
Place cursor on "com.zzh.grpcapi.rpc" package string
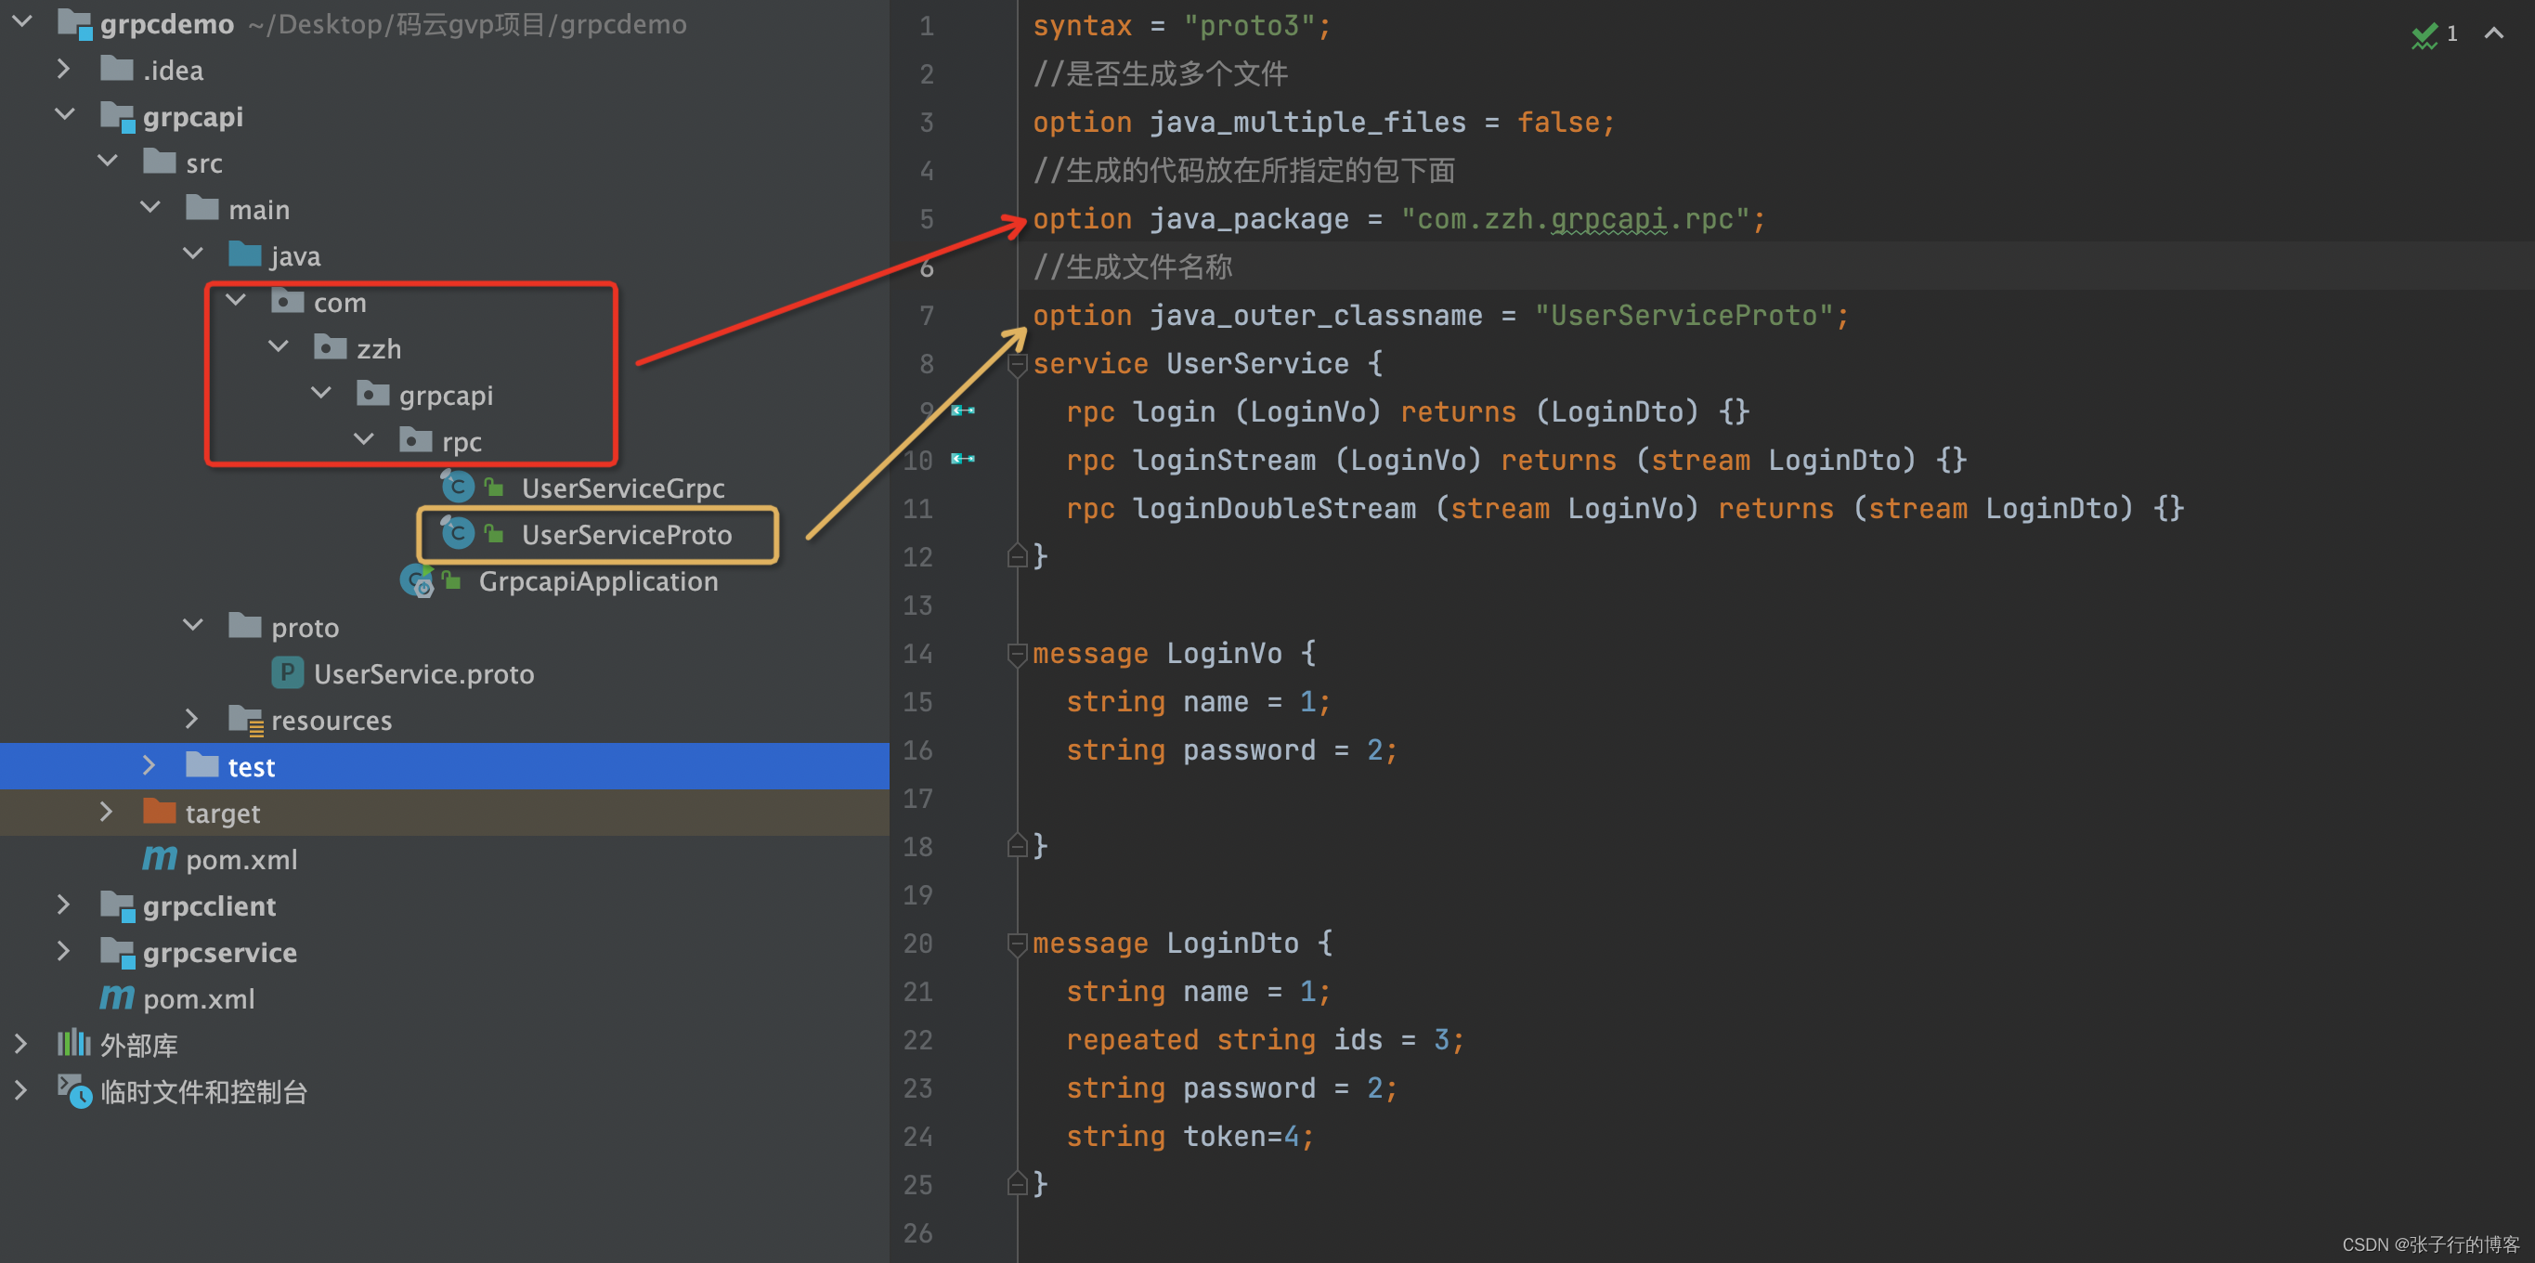pos(1575,218)
